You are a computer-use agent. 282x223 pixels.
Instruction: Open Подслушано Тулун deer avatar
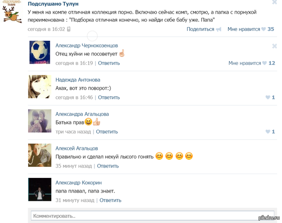12,12
